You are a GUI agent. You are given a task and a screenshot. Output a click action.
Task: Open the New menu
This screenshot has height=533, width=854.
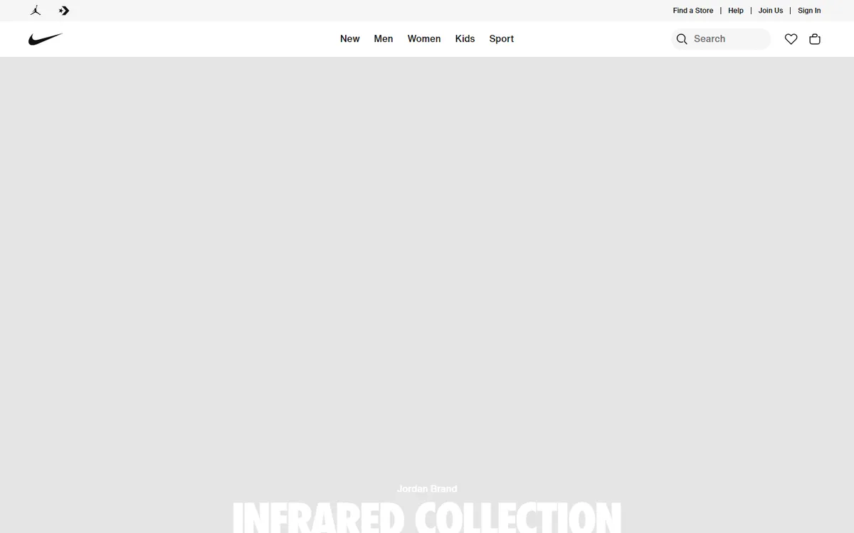pyautogui.click(x=349, y=39)
